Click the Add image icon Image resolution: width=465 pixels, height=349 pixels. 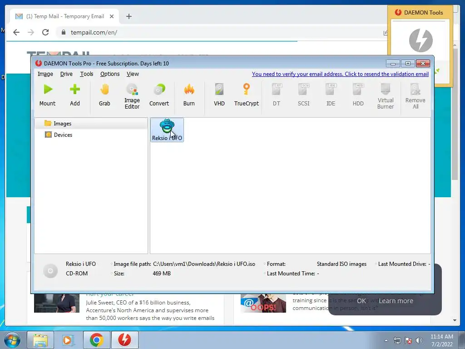pyautogui.click(x=75, y=95)
